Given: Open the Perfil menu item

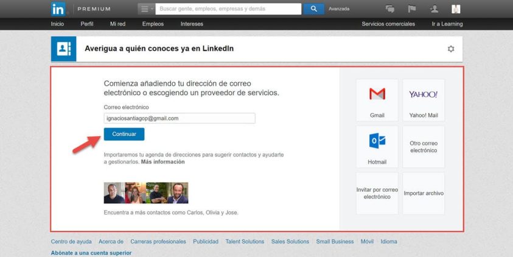Looking at the screenshot, I should click(87, 24).
